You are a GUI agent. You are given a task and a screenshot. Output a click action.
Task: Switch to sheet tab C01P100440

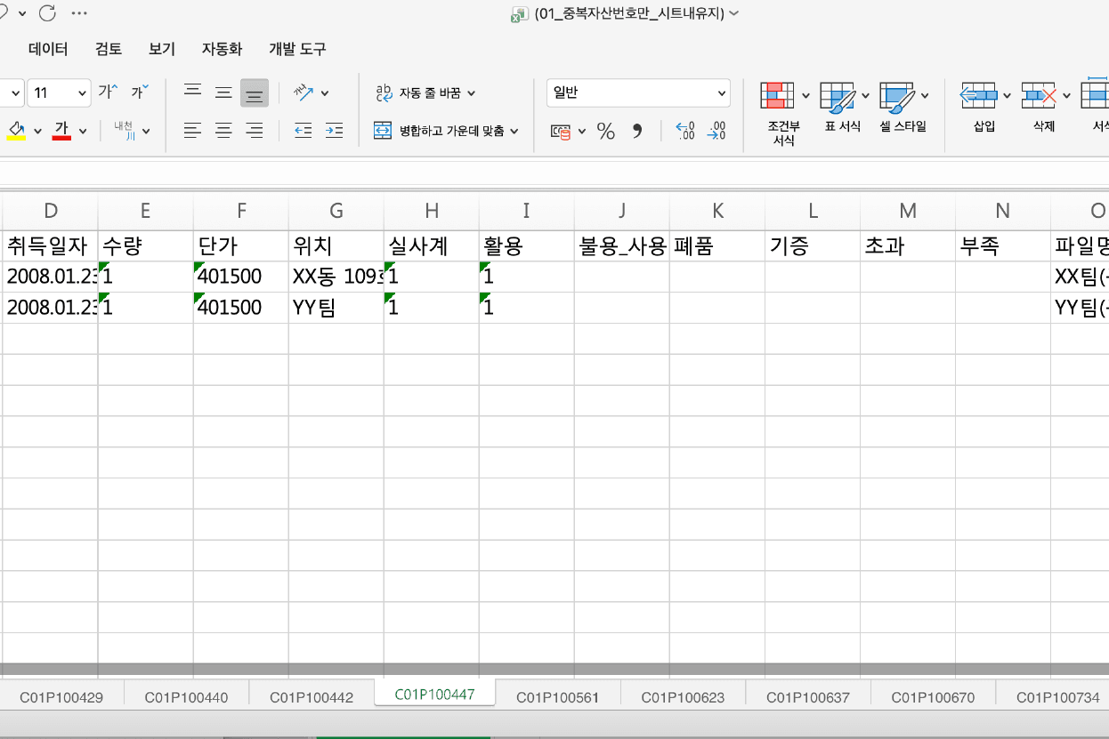coord(186,697)
